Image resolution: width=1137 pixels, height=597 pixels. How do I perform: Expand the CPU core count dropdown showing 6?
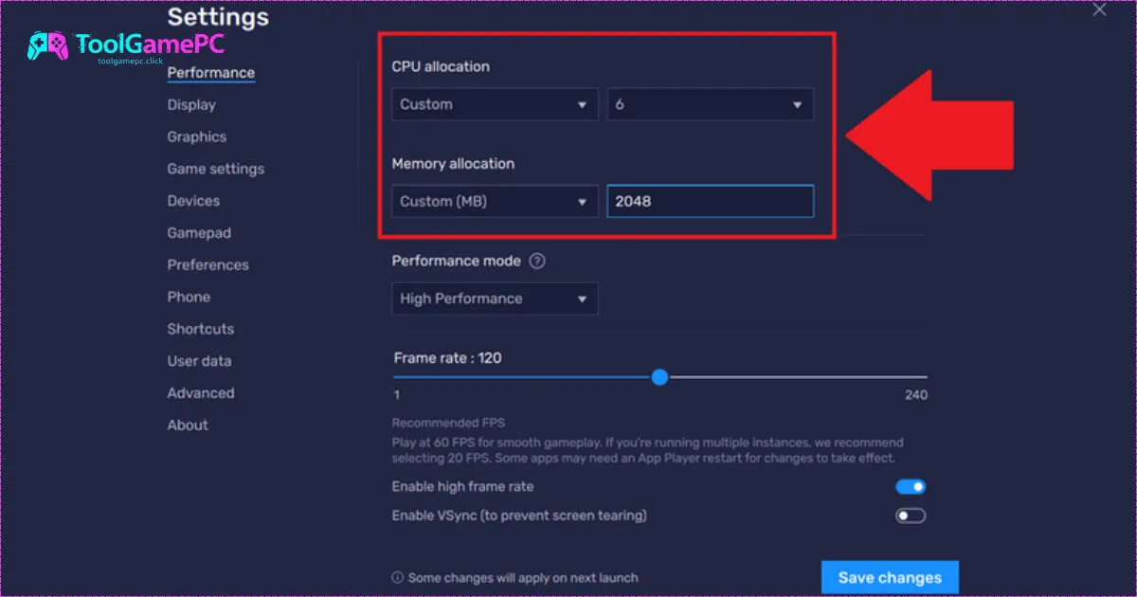pos(710,104)
